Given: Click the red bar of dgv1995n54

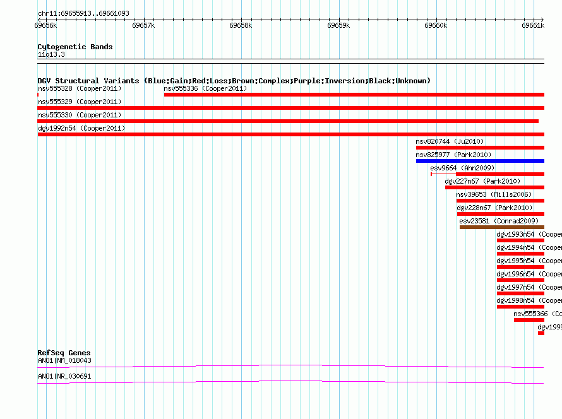Looking at the screenshot, I should tap(520, 267).
